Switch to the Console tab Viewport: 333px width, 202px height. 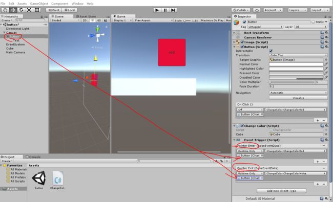click(33, 157)
